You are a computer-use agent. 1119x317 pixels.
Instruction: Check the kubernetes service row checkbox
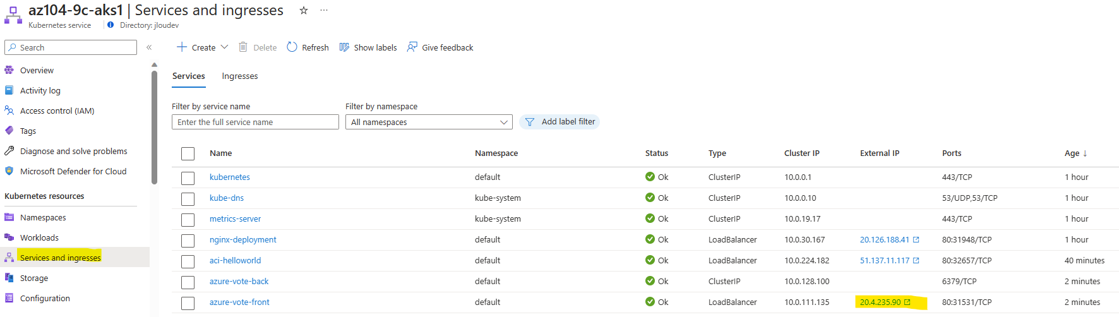coord(188,178)
